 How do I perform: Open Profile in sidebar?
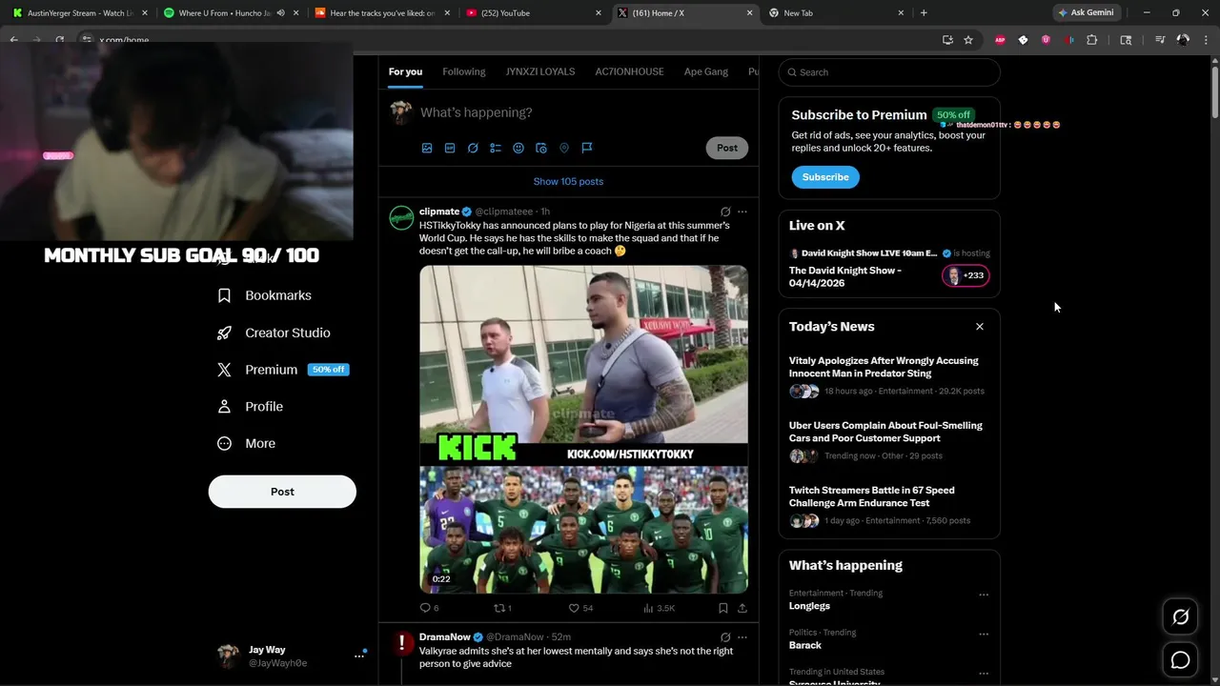click(251, 406)
